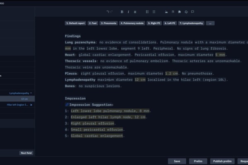248x165 pixels.
Task: Click the link icon beside Impression Suggestion
Action: tap(67, 105)
